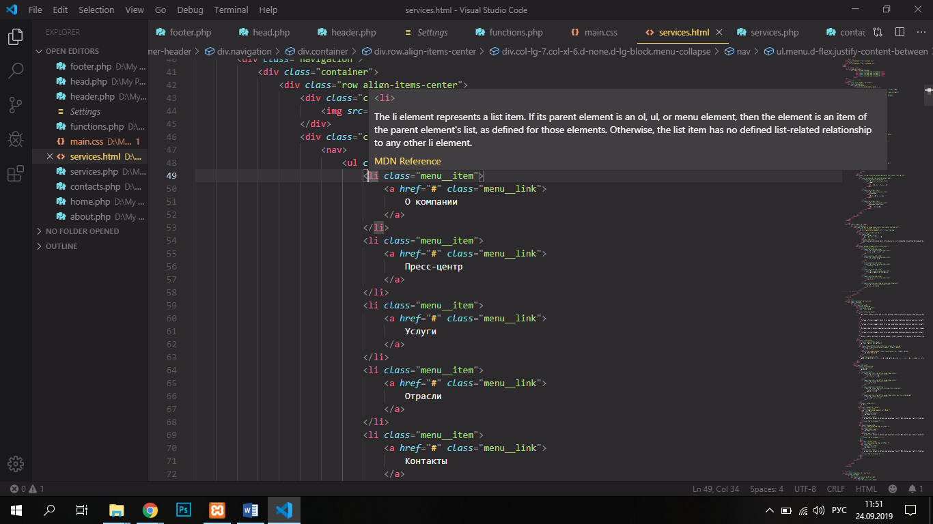Open the Explorer view in activity bar

click(x=16, y=37)
